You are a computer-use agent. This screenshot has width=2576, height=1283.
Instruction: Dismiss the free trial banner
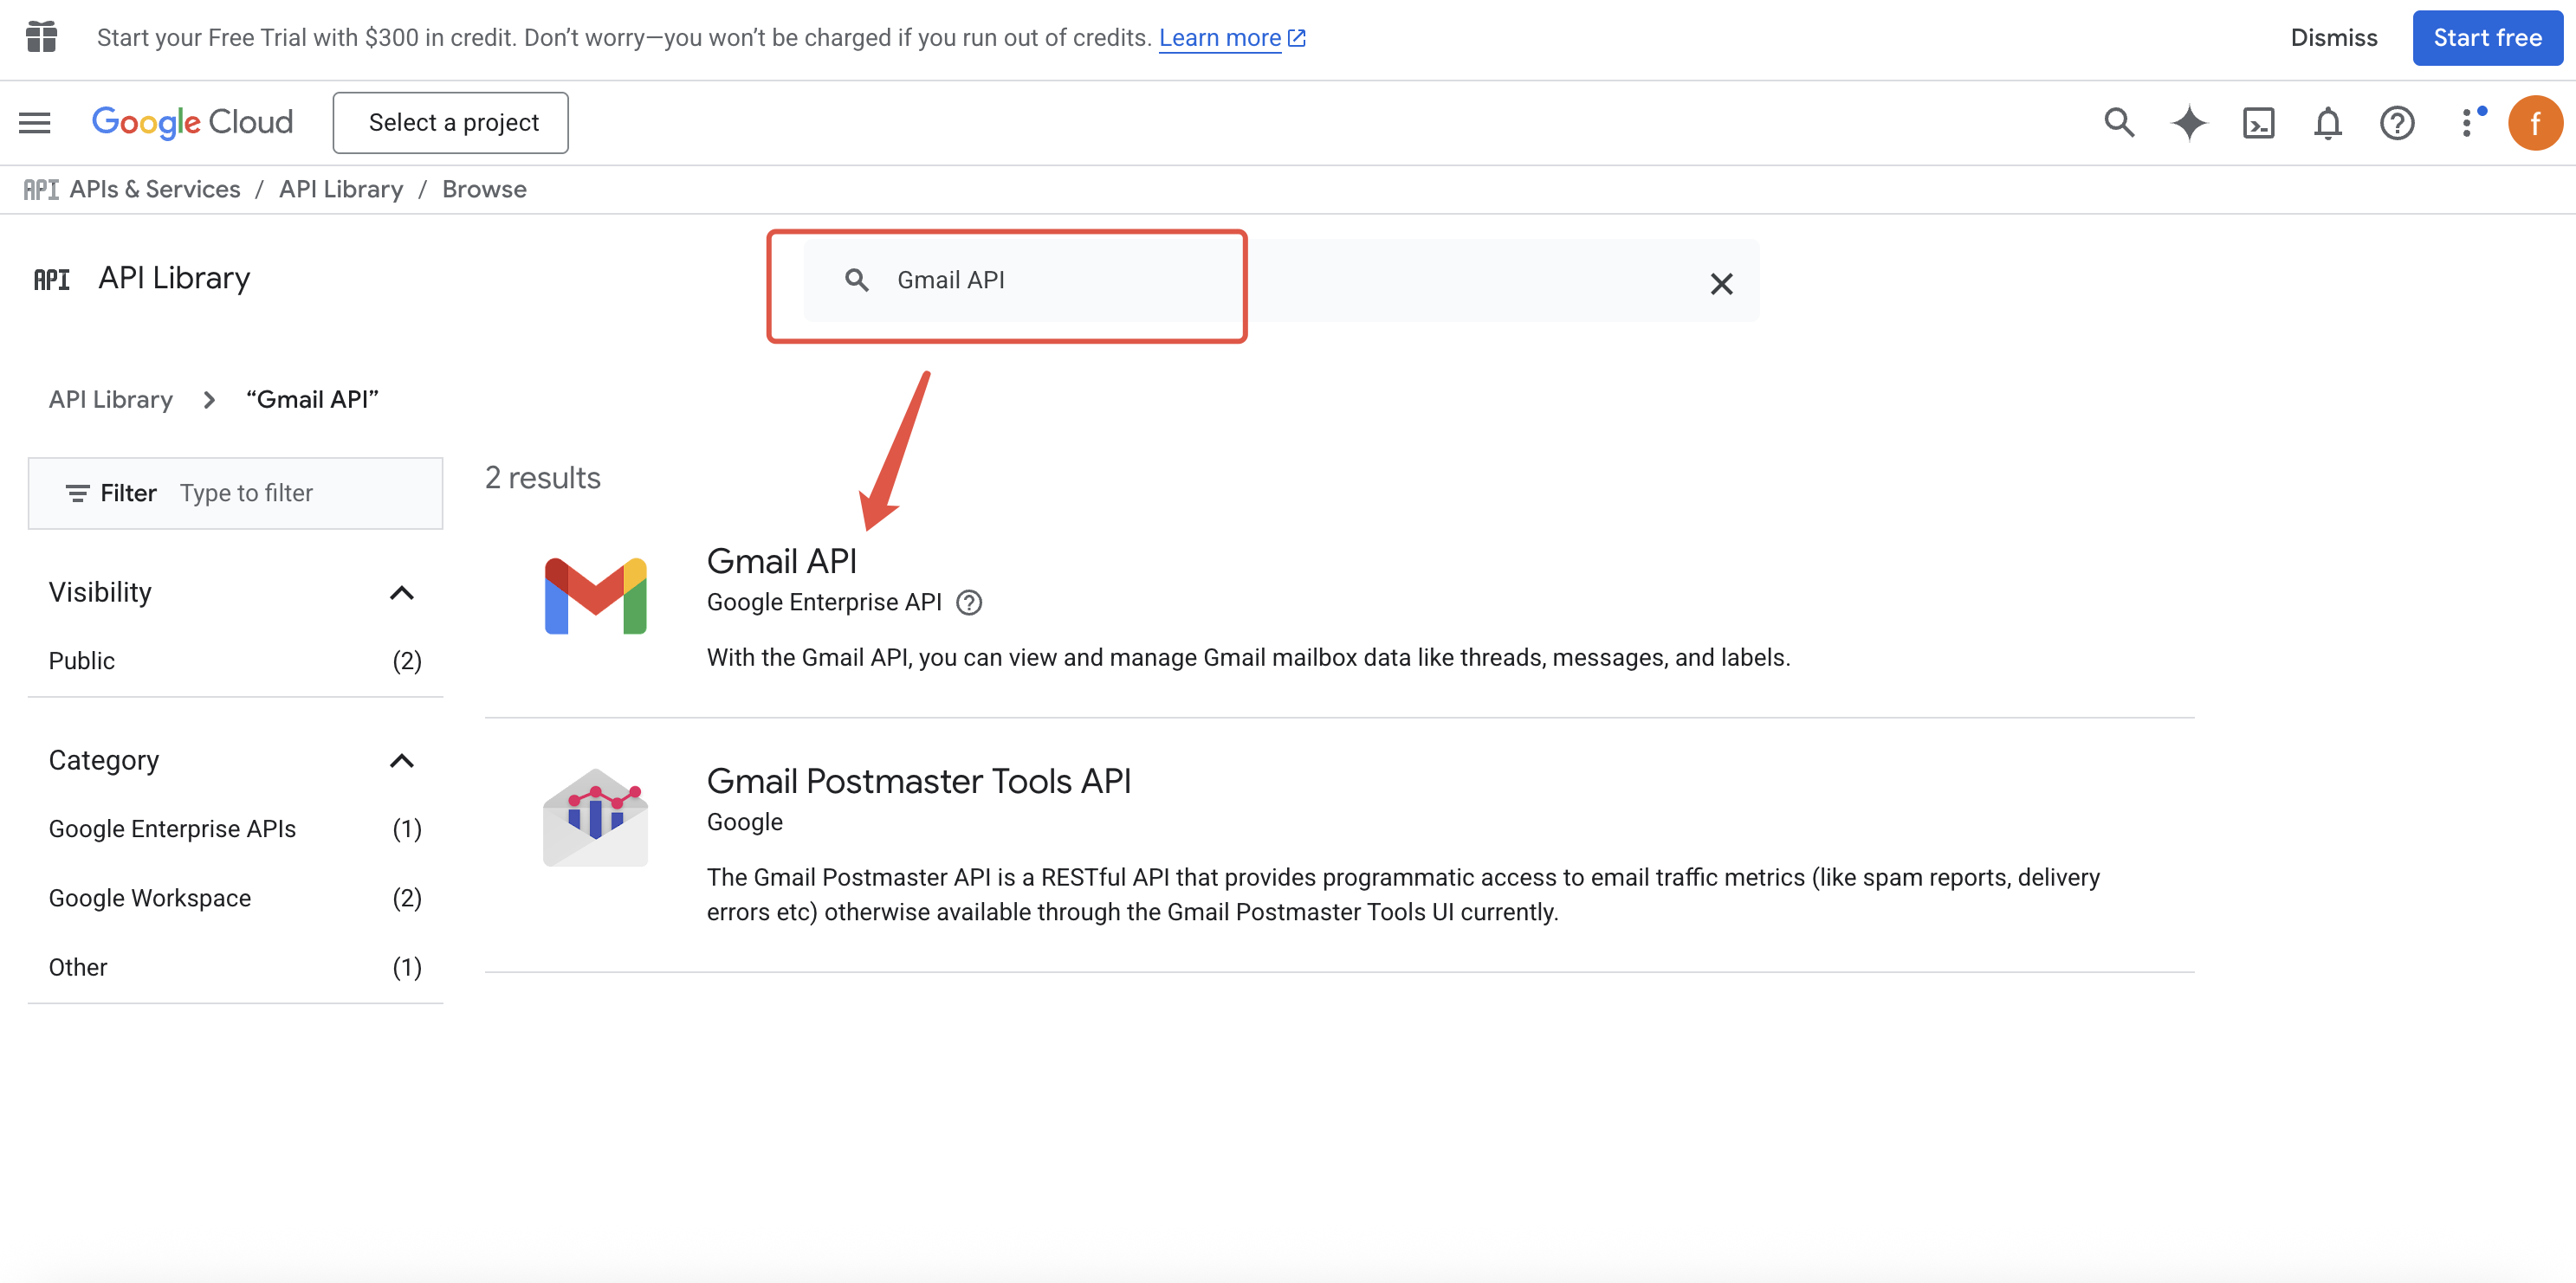[2334, 38]
